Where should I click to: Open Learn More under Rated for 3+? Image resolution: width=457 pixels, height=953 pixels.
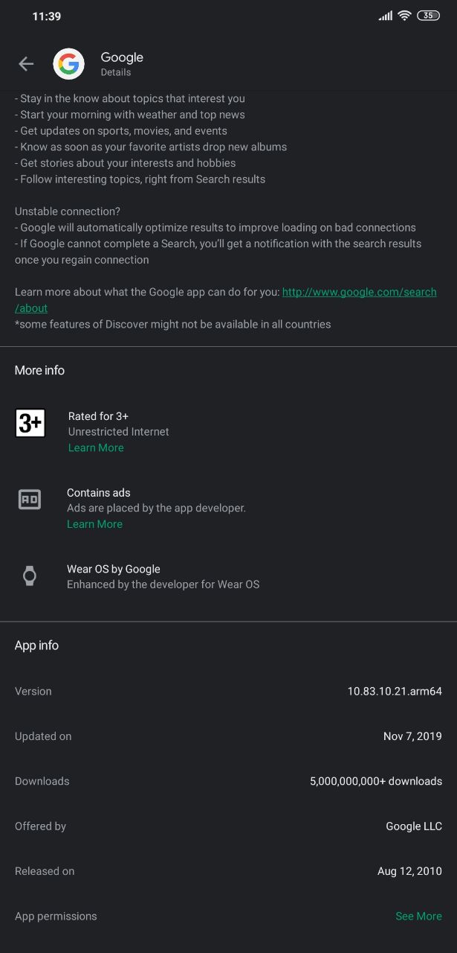(x=96, y=447)
